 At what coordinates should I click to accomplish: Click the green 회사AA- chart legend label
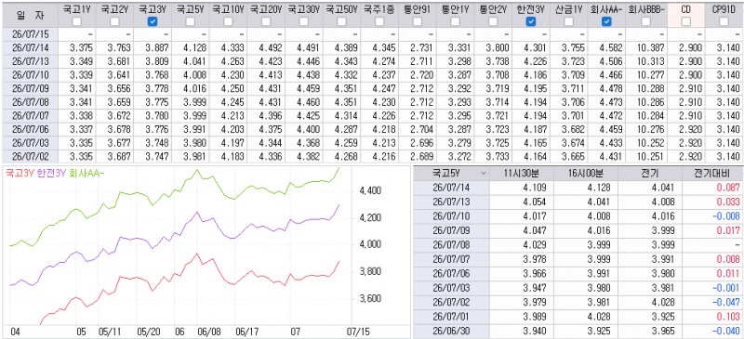87,173
